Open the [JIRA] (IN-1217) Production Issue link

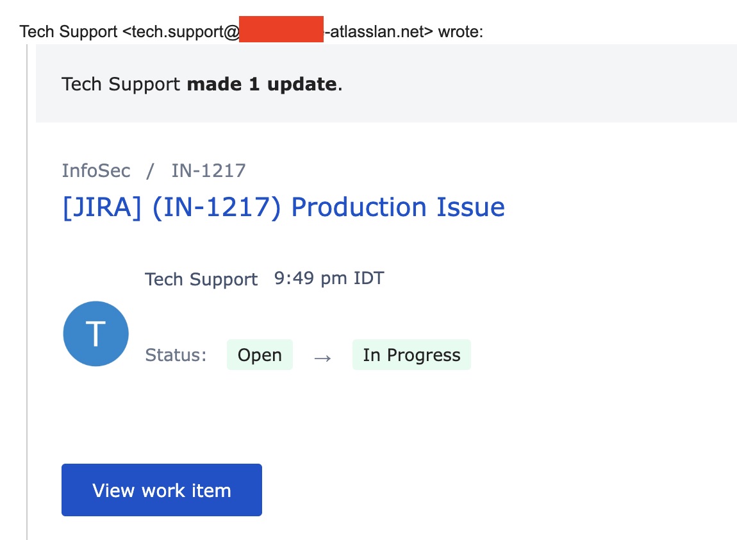[x=283, y=207]
